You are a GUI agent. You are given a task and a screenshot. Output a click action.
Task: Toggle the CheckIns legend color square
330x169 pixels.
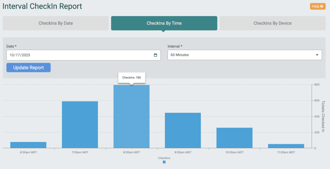(164, 162)
